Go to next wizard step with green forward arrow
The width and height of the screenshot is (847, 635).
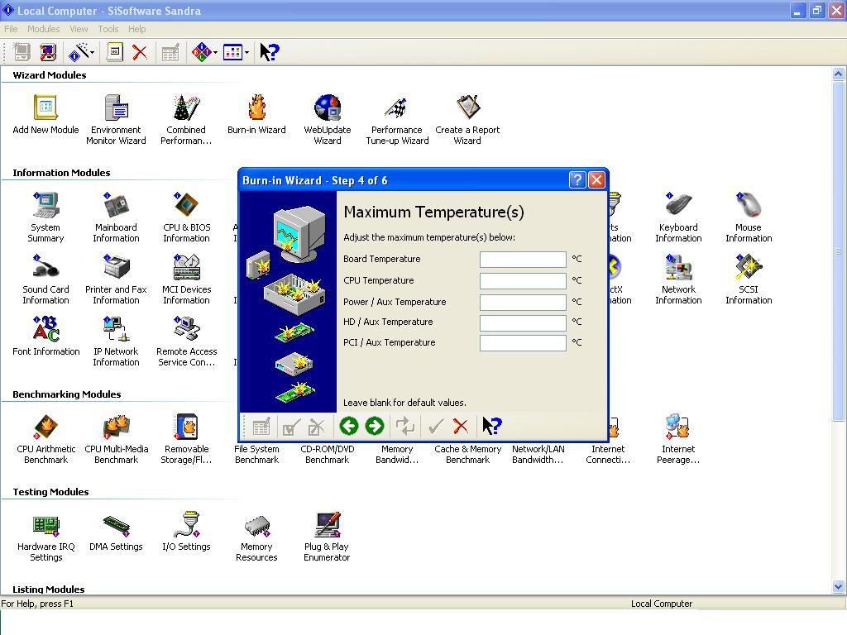375,426
